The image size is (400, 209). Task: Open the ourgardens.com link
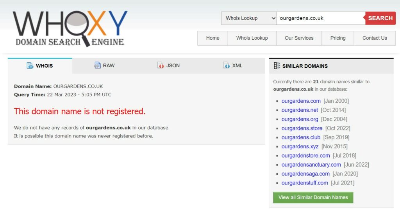point(301,101)
